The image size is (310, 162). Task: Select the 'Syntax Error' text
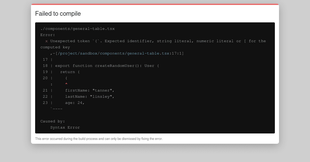coord(65,127)
